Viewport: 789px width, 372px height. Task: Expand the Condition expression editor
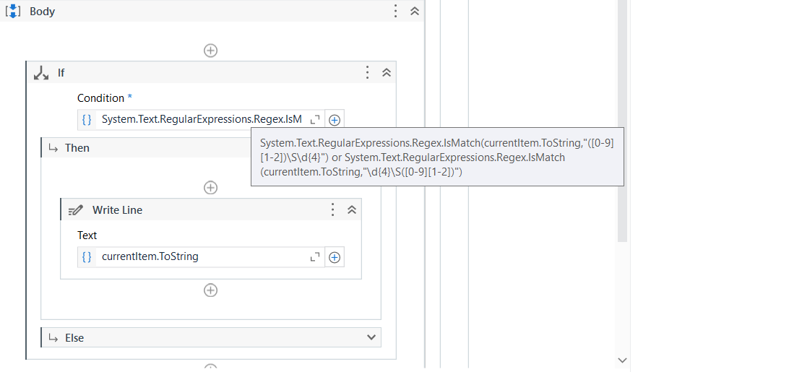tap(315, 120)
